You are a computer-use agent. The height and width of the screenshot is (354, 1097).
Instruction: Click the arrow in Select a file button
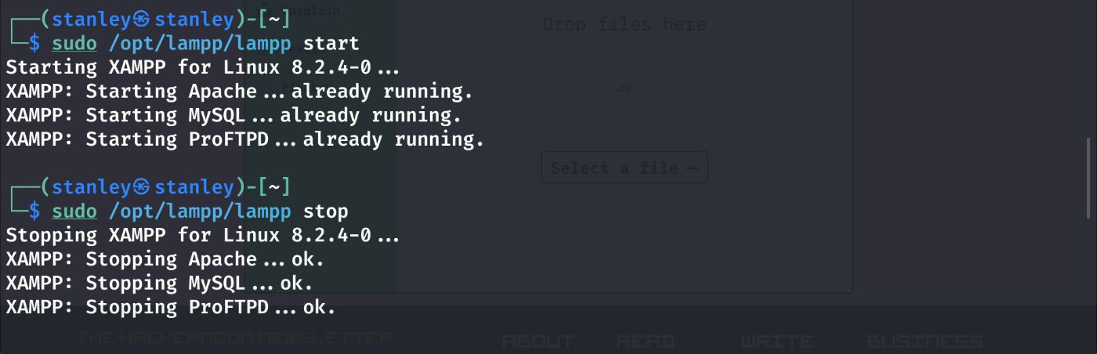click(x=691, y=168)
